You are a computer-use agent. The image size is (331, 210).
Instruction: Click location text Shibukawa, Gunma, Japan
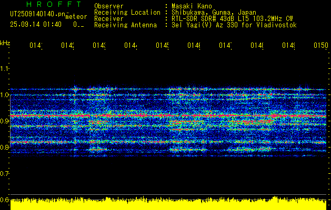pos(214,12)
